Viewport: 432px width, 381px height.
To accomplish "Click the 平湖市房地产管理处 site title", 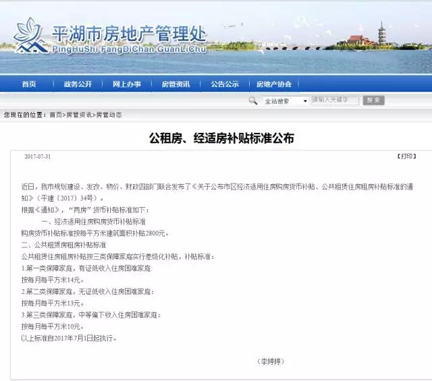I will 128,32.
